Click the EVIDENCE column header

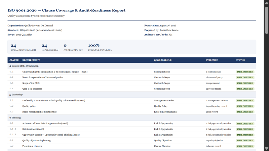(212, 60)
